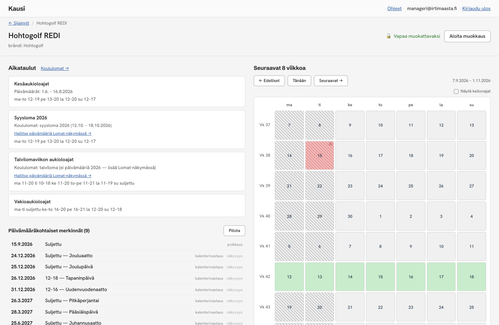Select Saturday 19 in week 38

pos(441,155)
